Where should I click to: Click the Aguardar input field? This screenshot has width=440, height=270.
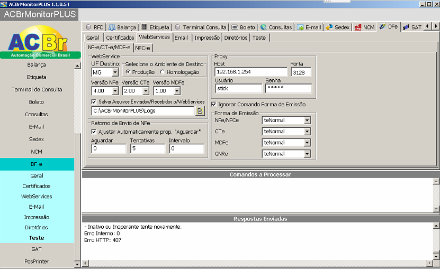(x=109, y=148)
